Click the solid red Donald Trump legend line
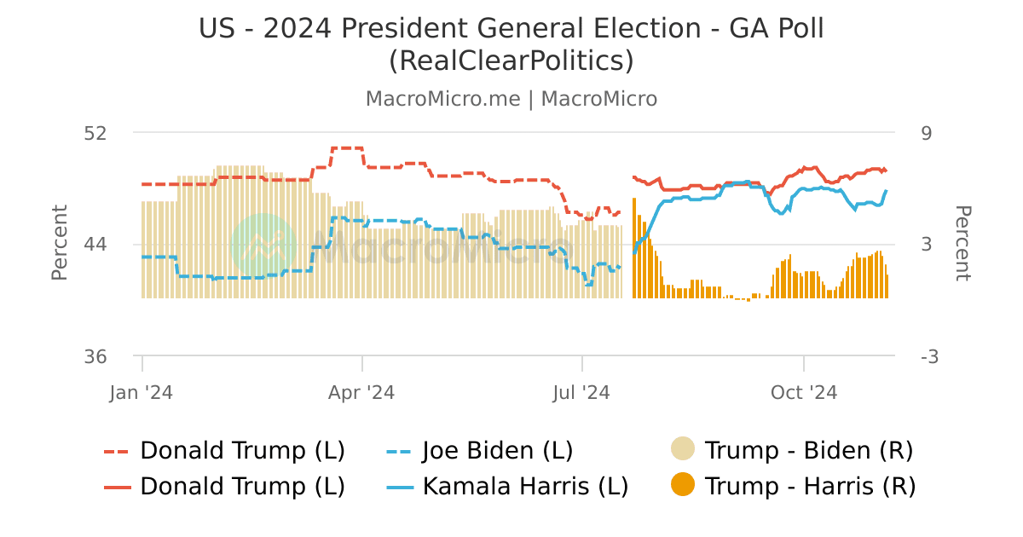Screen dimensions: 1023x537 (118, 487)
